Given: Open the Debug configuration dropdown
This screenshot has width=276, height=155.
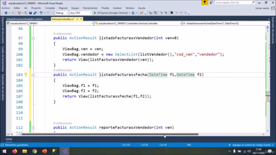Looking at the screenshot, I should [x=62, y=13].
